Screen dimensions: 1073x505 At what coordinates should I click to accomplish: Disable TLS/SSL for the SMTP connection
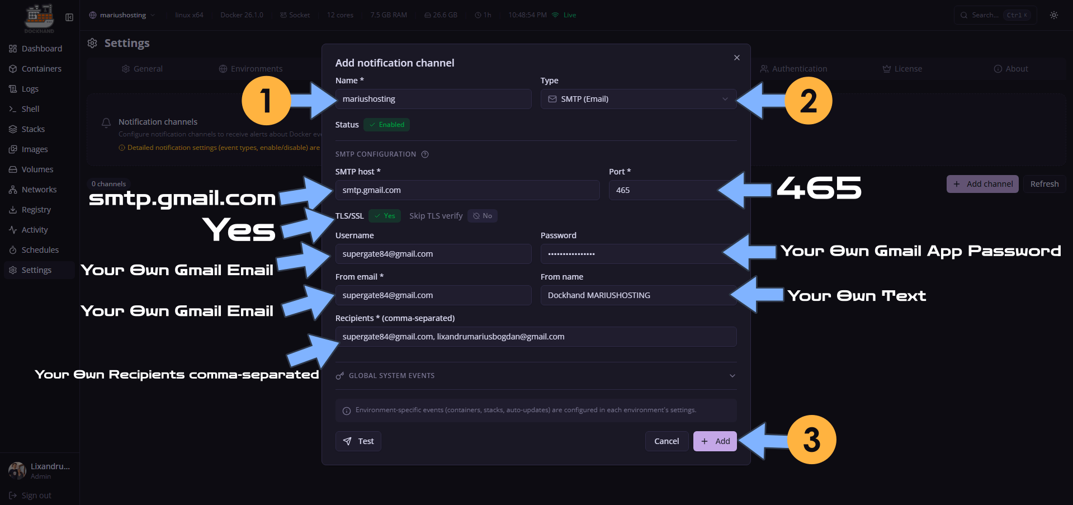point(385,215)
